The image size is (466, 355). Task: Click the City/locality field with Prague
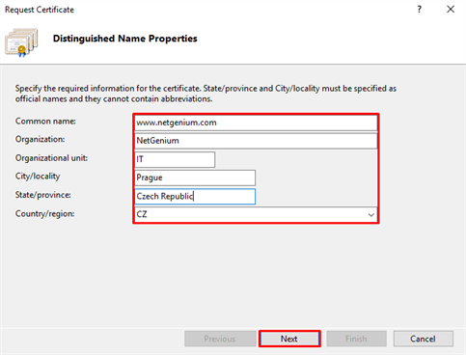pos(195,177)
